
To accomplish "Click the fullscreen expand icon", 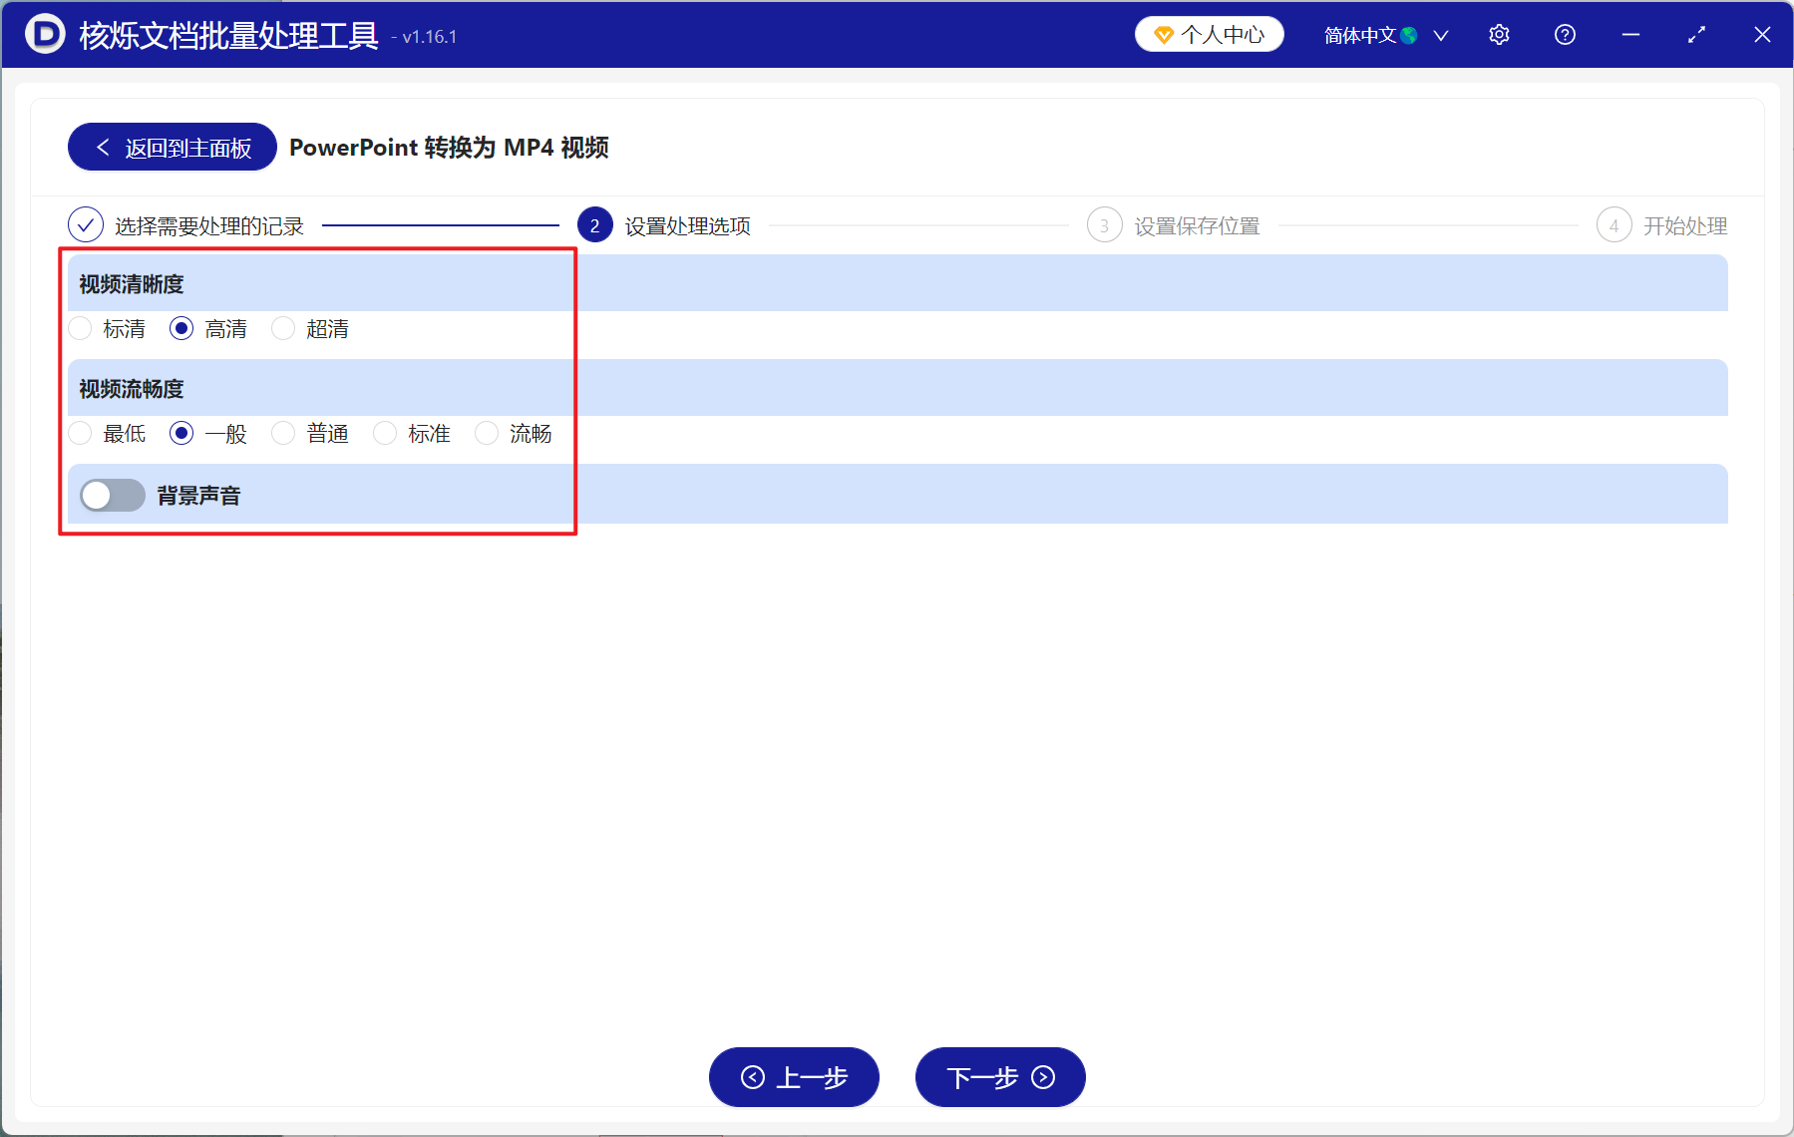I will click(1696, 34).
